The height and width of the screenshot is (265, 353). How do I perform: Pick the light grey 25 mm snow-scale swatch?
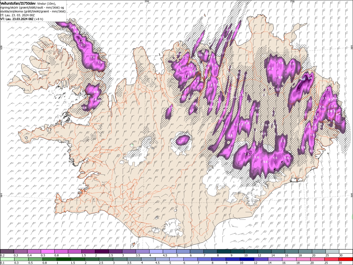tap(332, 251)
